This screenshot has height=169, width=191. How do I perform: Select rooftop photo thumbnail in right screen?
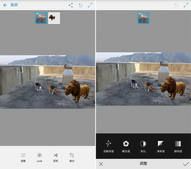144,18
